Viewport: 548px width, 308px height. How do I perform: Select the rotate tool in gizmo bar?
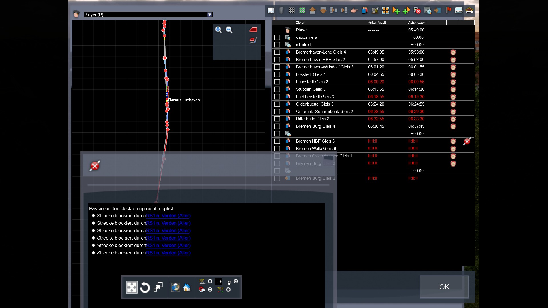[145, 287]
